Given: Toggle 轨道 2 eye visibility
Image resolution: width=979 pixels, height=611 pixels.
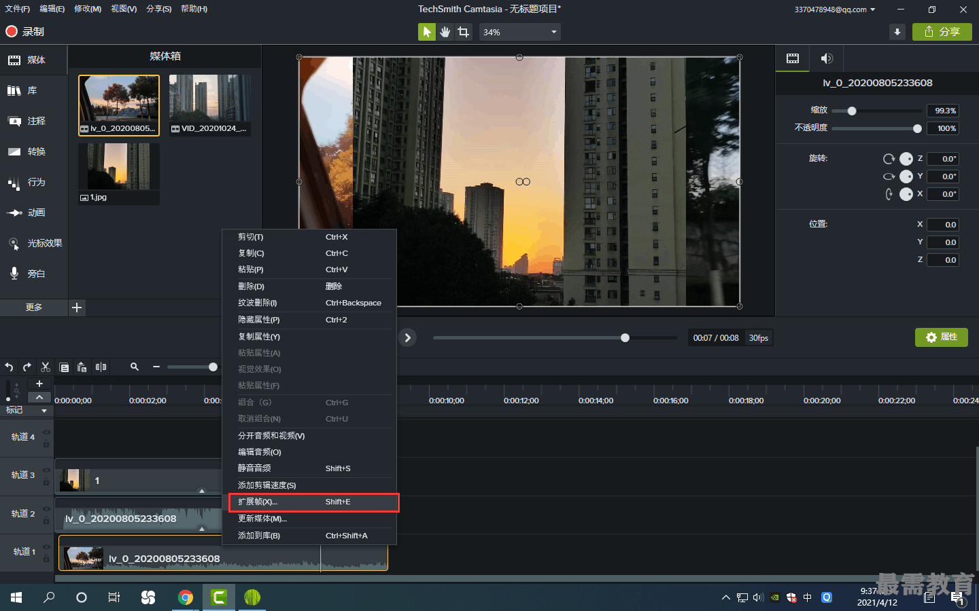Looking at the screenshot, I should click(x=46, y=508).
